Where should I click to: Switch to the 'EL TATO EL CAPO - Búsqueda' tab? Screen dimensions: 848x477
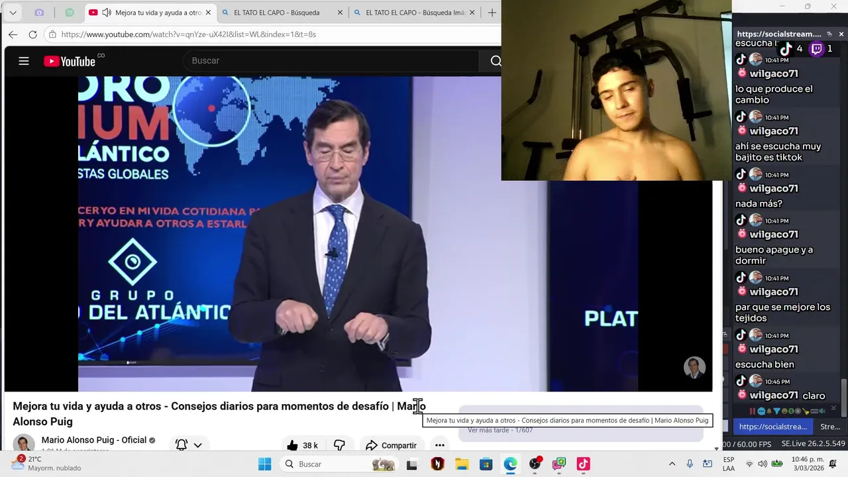point(277,13)
